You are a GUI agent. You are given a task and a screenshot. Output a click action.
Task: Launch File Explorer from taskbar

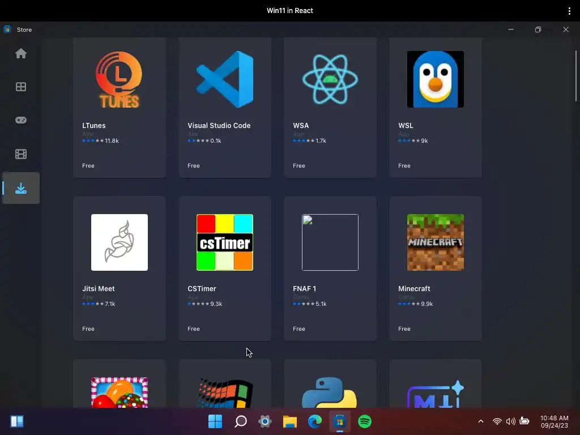[x=290, y=421]
